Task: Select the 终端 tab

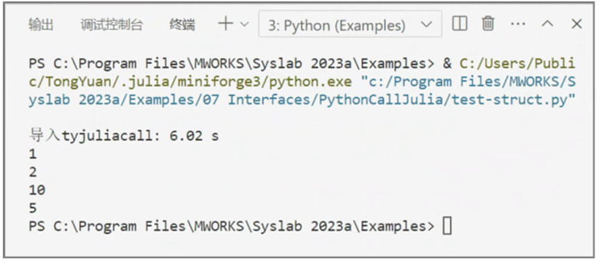Action: (182, 25)
